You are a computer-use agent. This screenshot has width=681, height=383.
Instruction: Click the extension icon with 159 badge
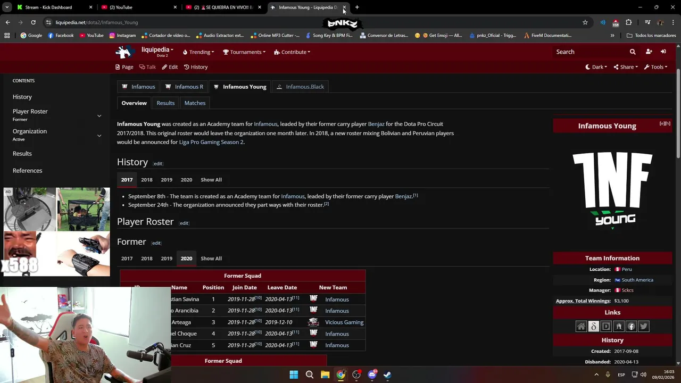click(616, 23)
